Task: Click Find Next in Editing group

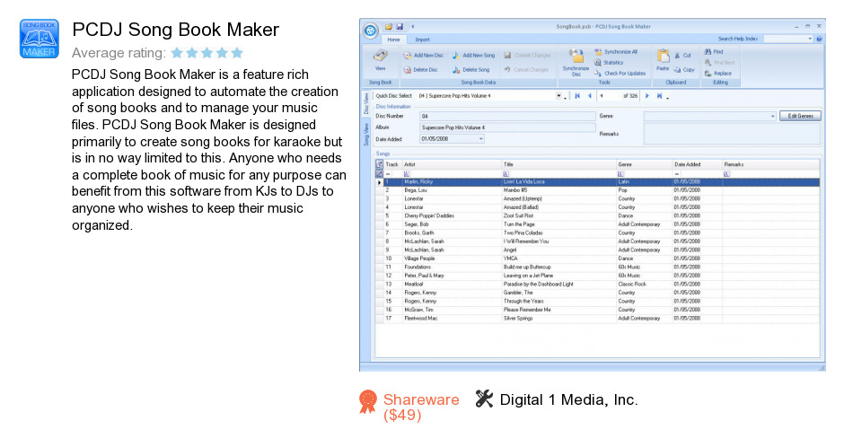Action: click(x=720, y=63)
